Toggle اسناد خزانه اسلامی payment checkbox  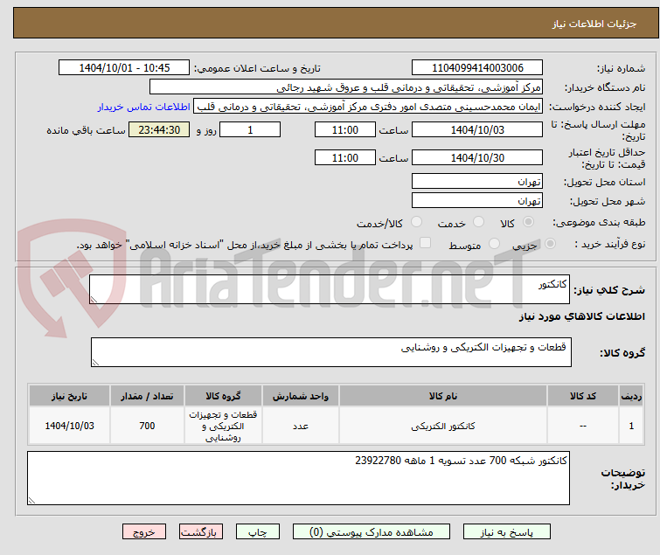coord(426,243)
